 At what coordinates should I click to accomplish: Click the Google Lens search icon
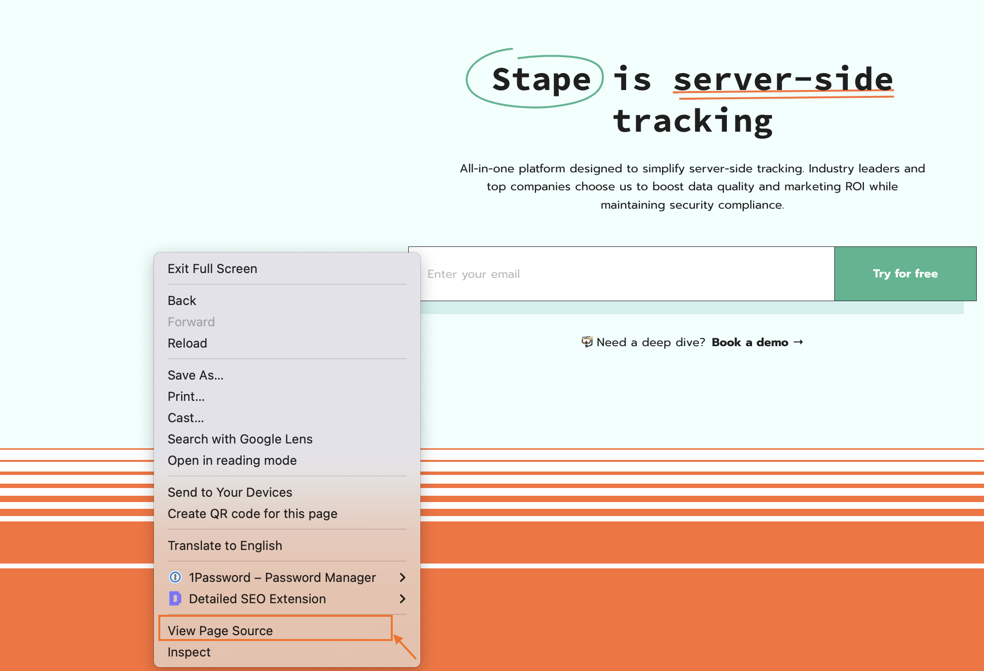[x=239, y=440]
